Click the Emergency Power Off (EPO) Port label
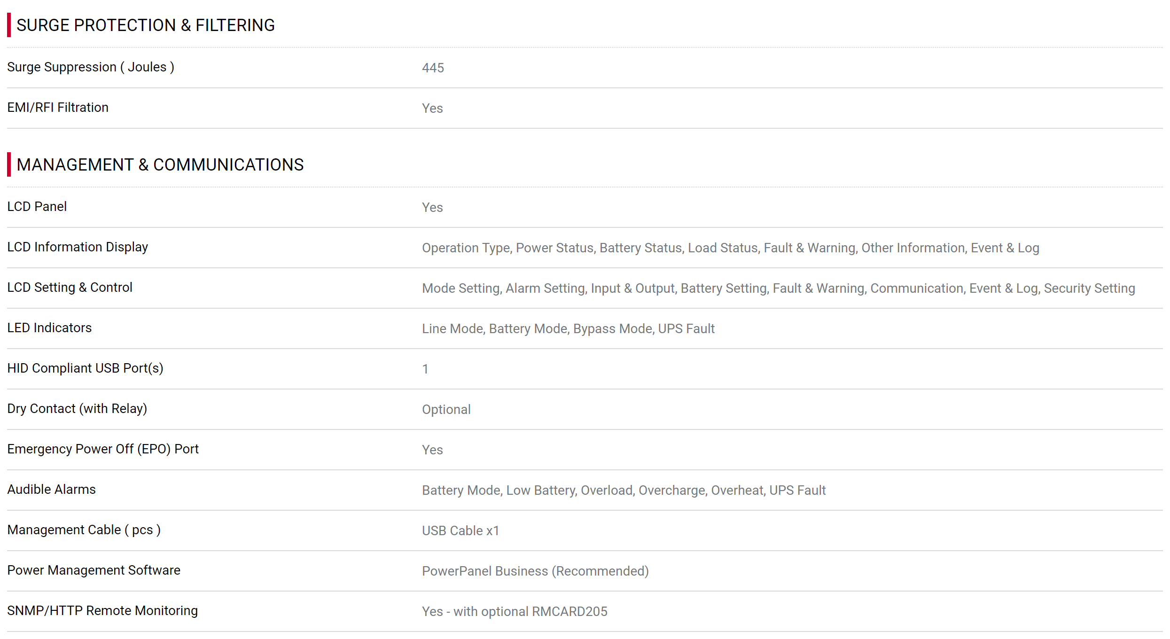Screen dimensions: 1170x639 coord(103,449)
